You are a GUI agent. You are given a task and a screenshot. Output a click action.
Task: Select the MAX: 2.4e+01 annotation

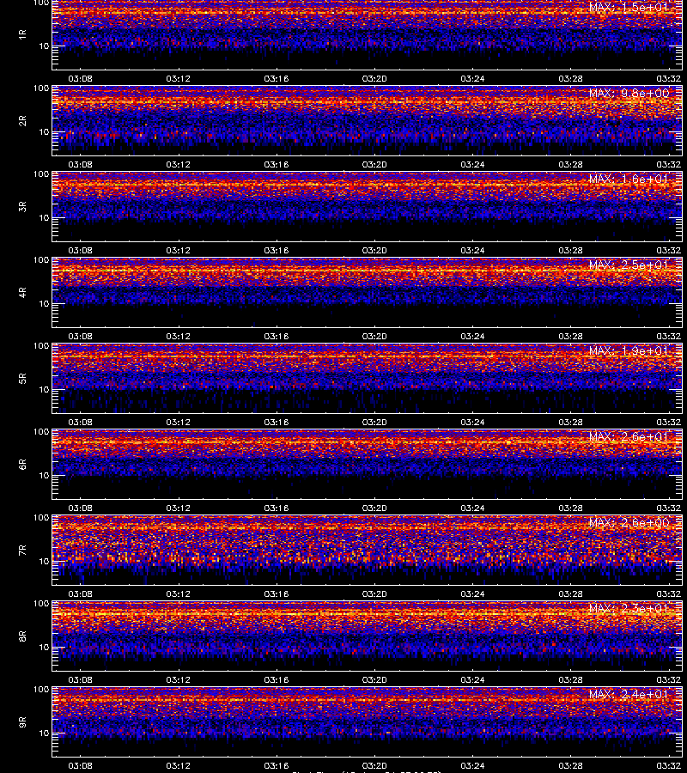pyautogui.click(x=629, y=694)
